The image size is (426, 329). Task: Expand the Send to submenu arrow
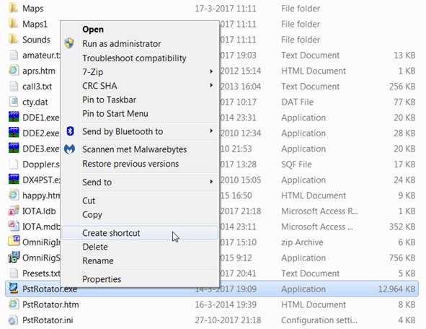tap(211, 182)
